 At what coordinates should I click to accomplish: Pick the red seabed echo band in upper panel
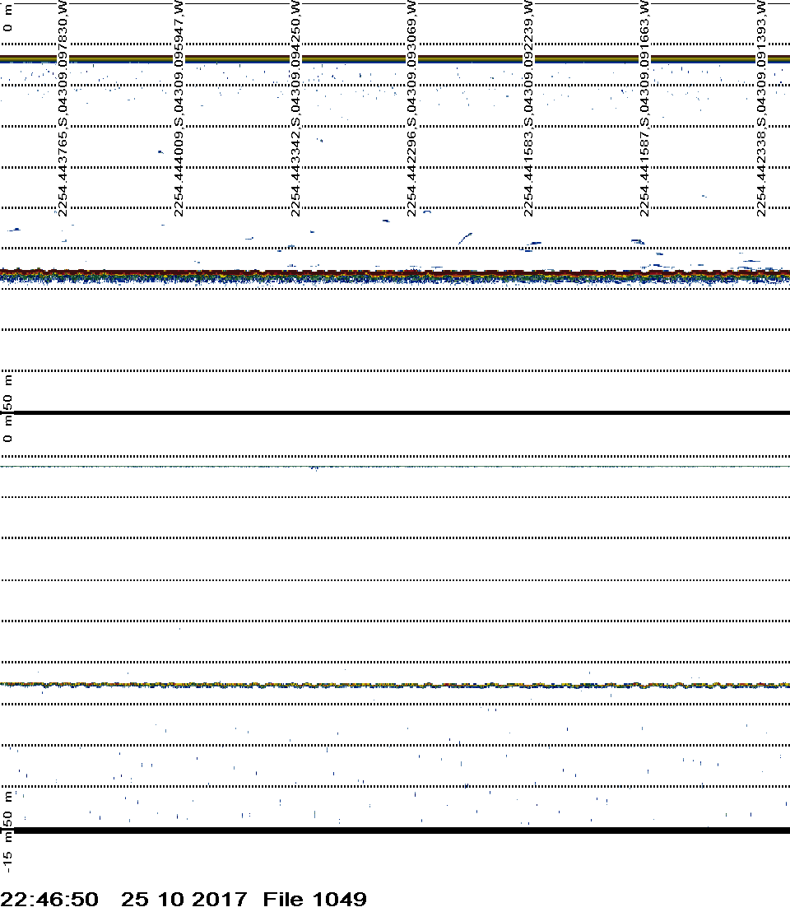[x=395, y=271]
